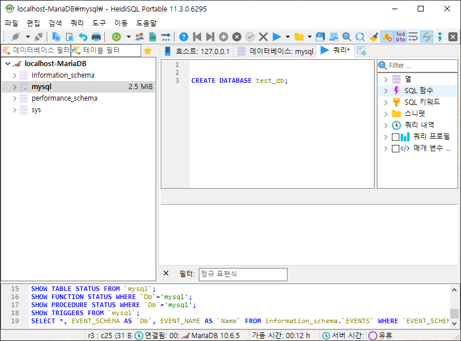
Task: Open dropdown arrow beside folder icon
Action: [309, 37]
